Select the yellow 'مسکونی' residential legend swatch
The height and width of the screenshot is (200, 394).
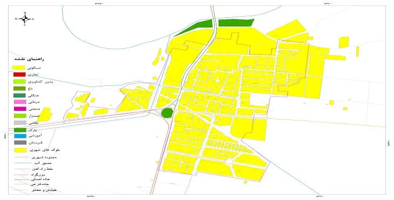tap(19, 68)
